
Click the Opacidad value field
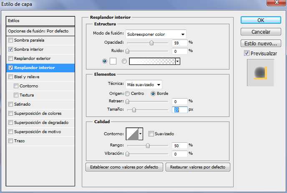[180, 43]
